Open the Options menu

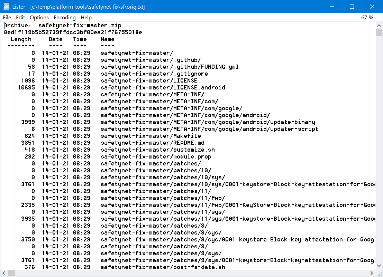(x=39, y=18)
